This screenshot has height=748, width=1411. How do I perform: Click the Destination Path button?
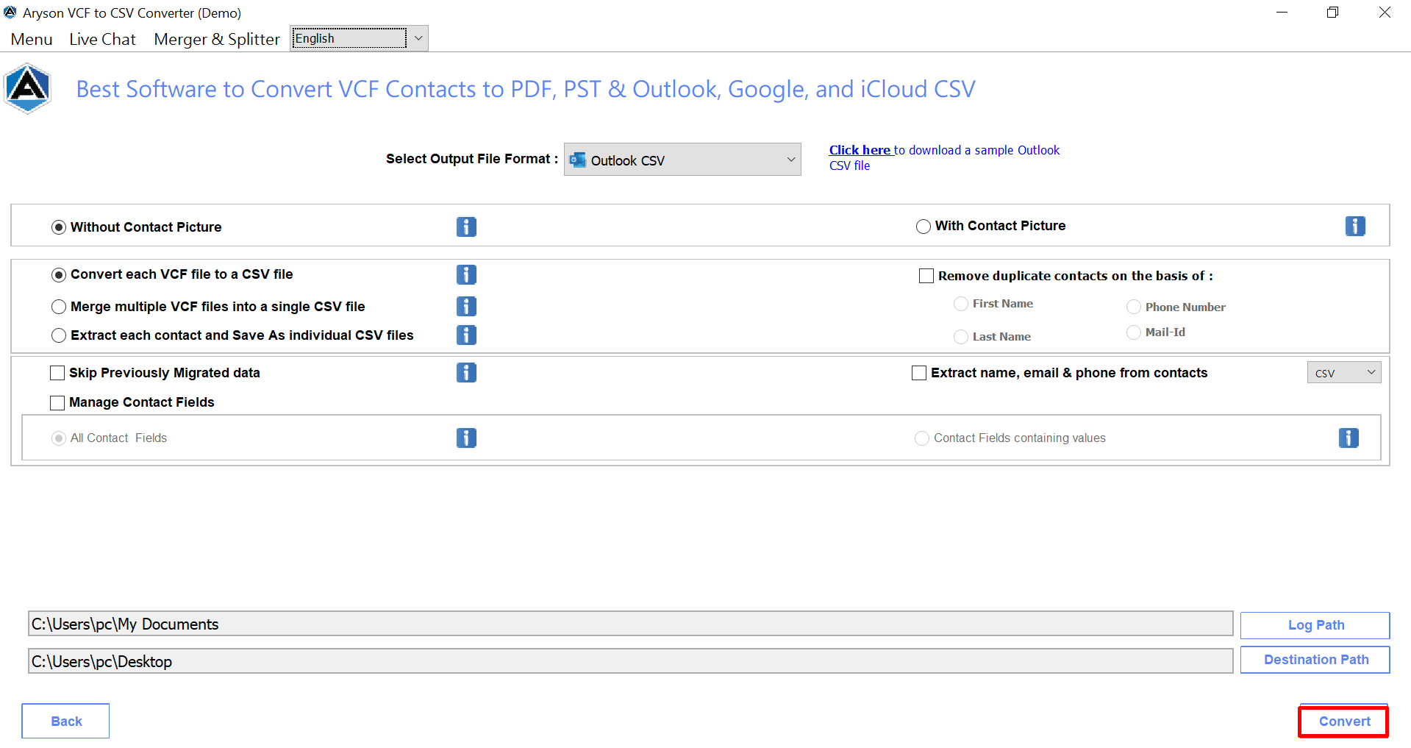[1315, 660]
